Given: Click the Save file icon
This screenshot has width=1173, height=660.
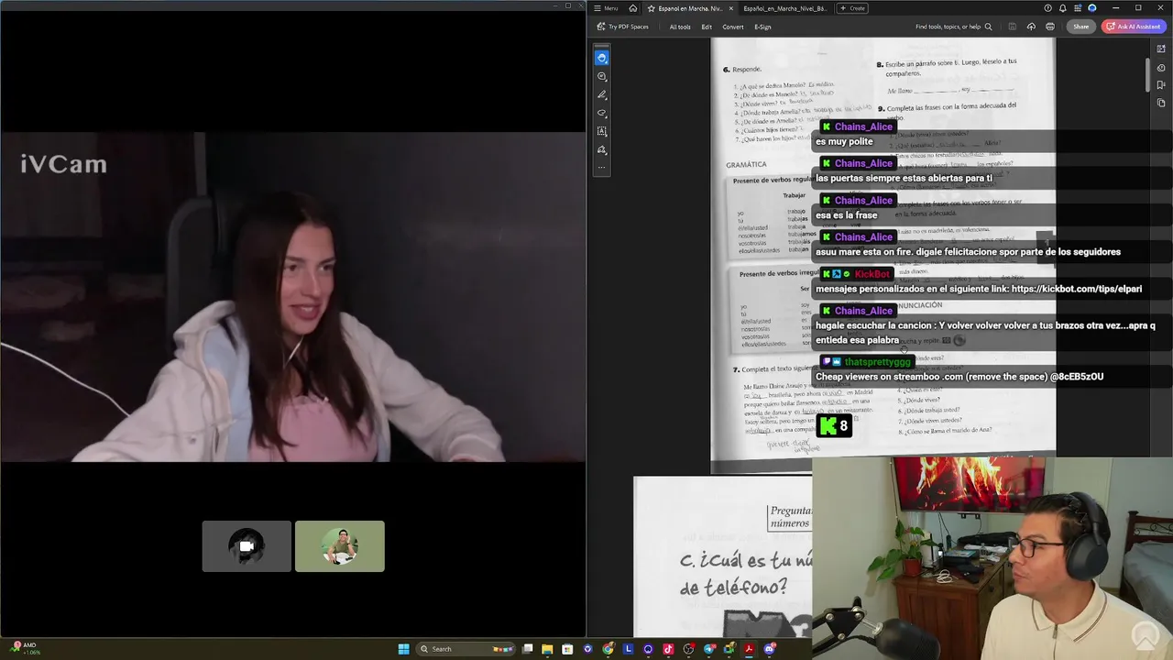Looking at the screenshot, I should [x=1012, y=27].
